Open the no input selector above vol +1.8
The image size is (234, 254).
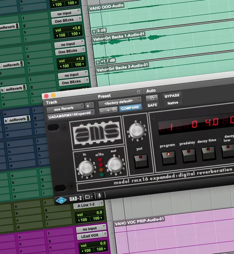tap(70, 43)
